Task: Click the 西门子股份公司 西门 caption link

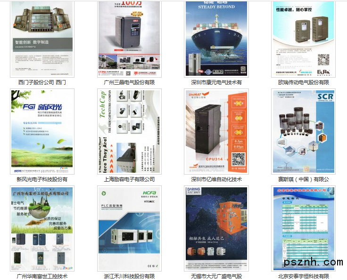Action: tap(42, 82)
